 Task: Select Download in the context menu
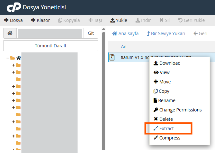170,63
